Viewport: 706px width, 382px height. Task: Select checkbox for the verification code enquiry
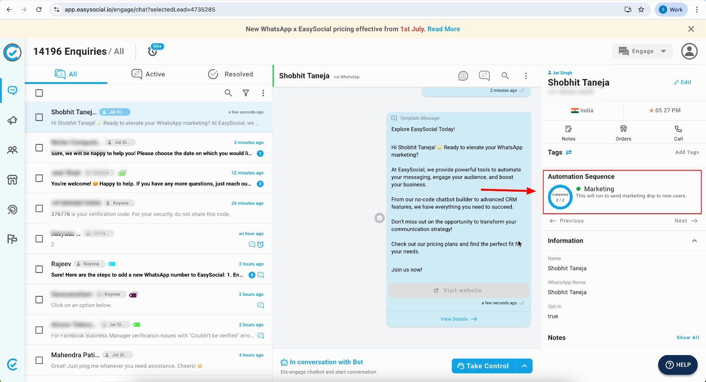coord(39,208)
